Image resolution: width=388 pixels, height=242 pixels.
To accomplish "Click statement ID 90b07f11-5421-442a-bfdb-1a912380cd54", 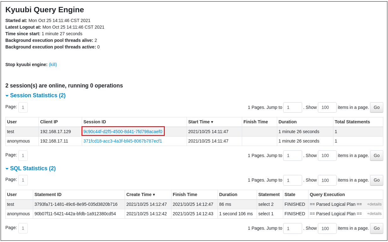I will pyautogui.click(x=75, y=214).
